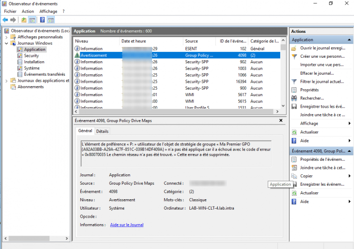Expand the 'Affichages personnalisés' tree node
This screenshot has height=249, width=354.
6,37
